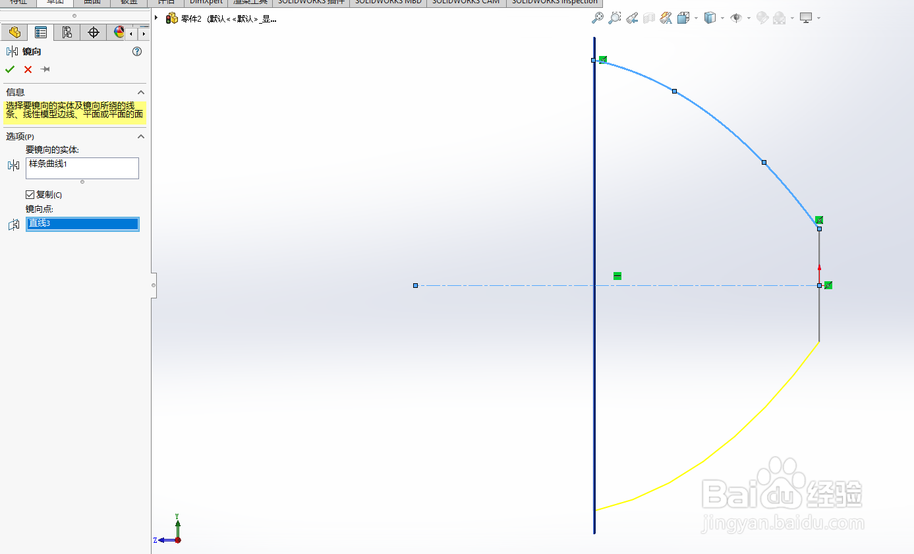Image resolution: width=914 pixels, height=554 pixels.
Task: Click the selection-box resize handle below 样条曲线1
Action: click(82, 182)
